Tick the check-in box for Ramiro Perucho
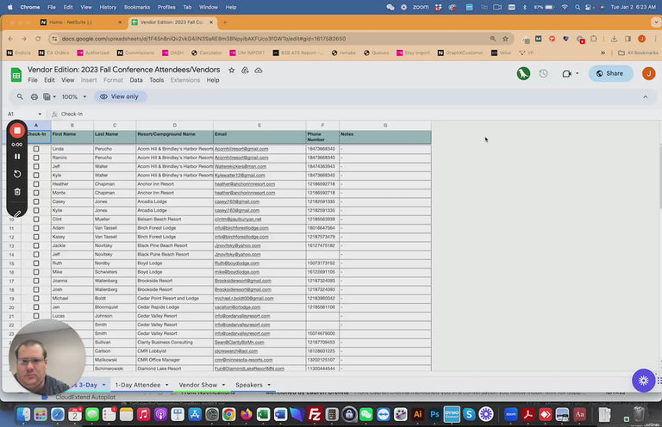This screenshot has width=662, height=427. [x=36, y=158]
